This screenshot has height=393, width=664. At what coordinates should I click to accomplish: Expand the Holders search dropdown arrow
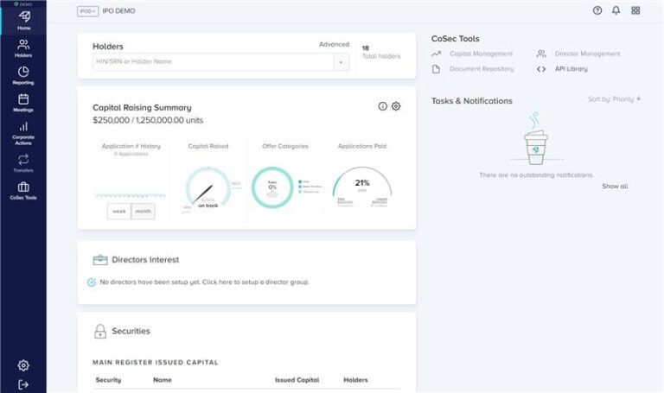(341, 62)
